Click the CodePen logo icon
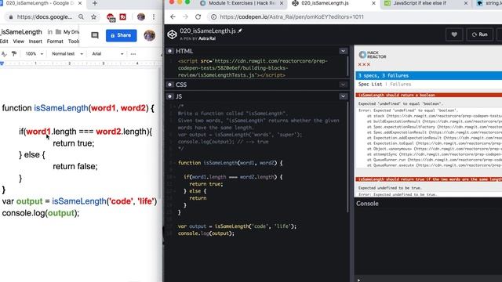502x282 pixels. click(172, 34)
